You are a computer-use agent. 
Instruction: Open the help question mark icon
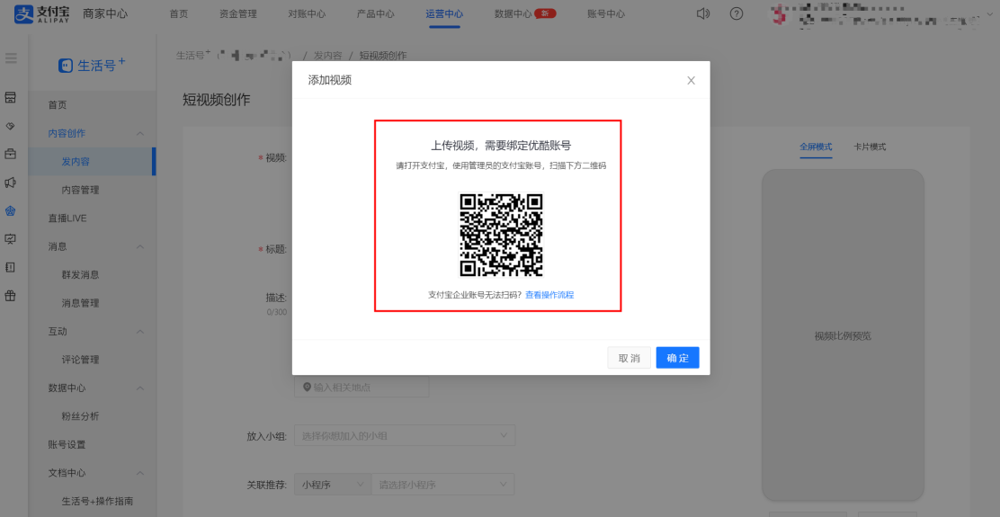(x=737, y=13)
